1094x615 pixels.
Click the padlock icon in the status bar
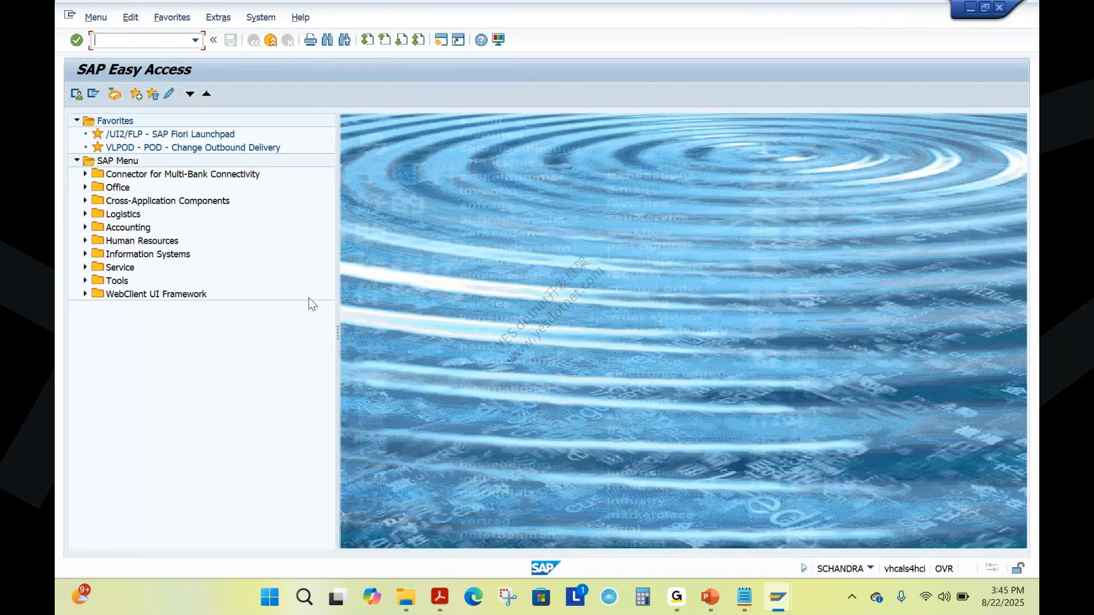coord(1018,568)
